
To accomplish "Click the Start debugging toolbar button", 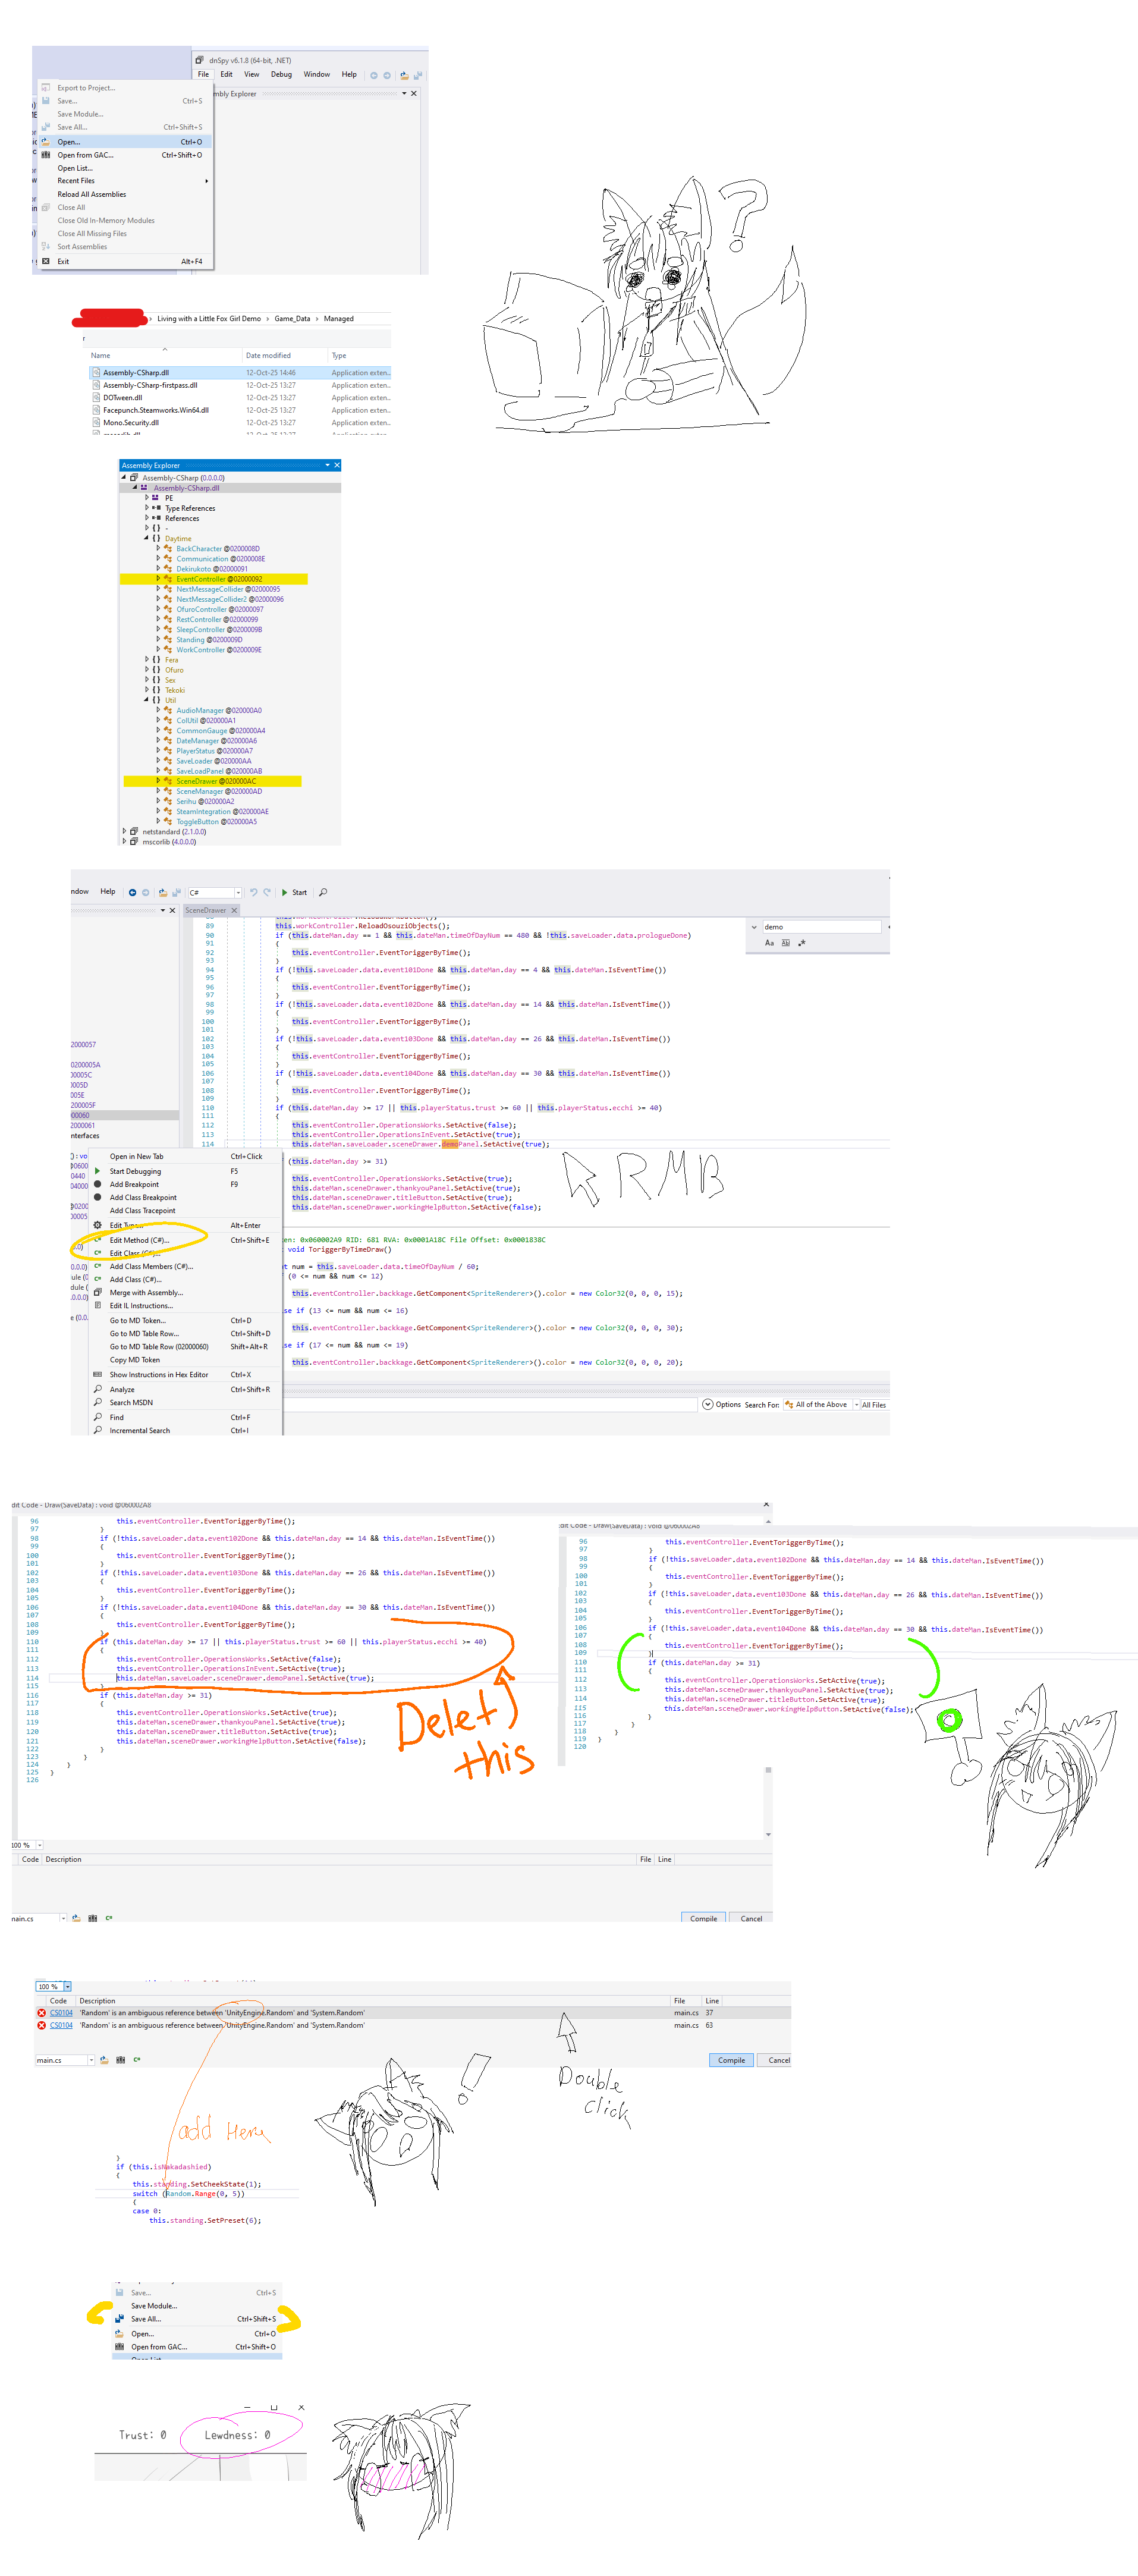I will (x=294, y=892).
